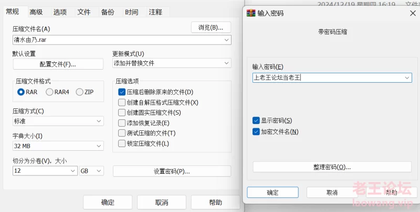Image resolution: width=420 pixels, height=212 pixels.
Task: Switch to the 高级 tab
Action: 36,12
